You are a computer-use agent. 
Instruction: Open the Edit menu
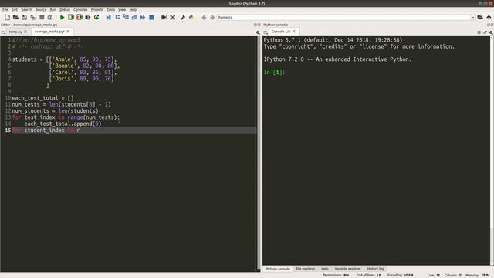tap(15, 10)
